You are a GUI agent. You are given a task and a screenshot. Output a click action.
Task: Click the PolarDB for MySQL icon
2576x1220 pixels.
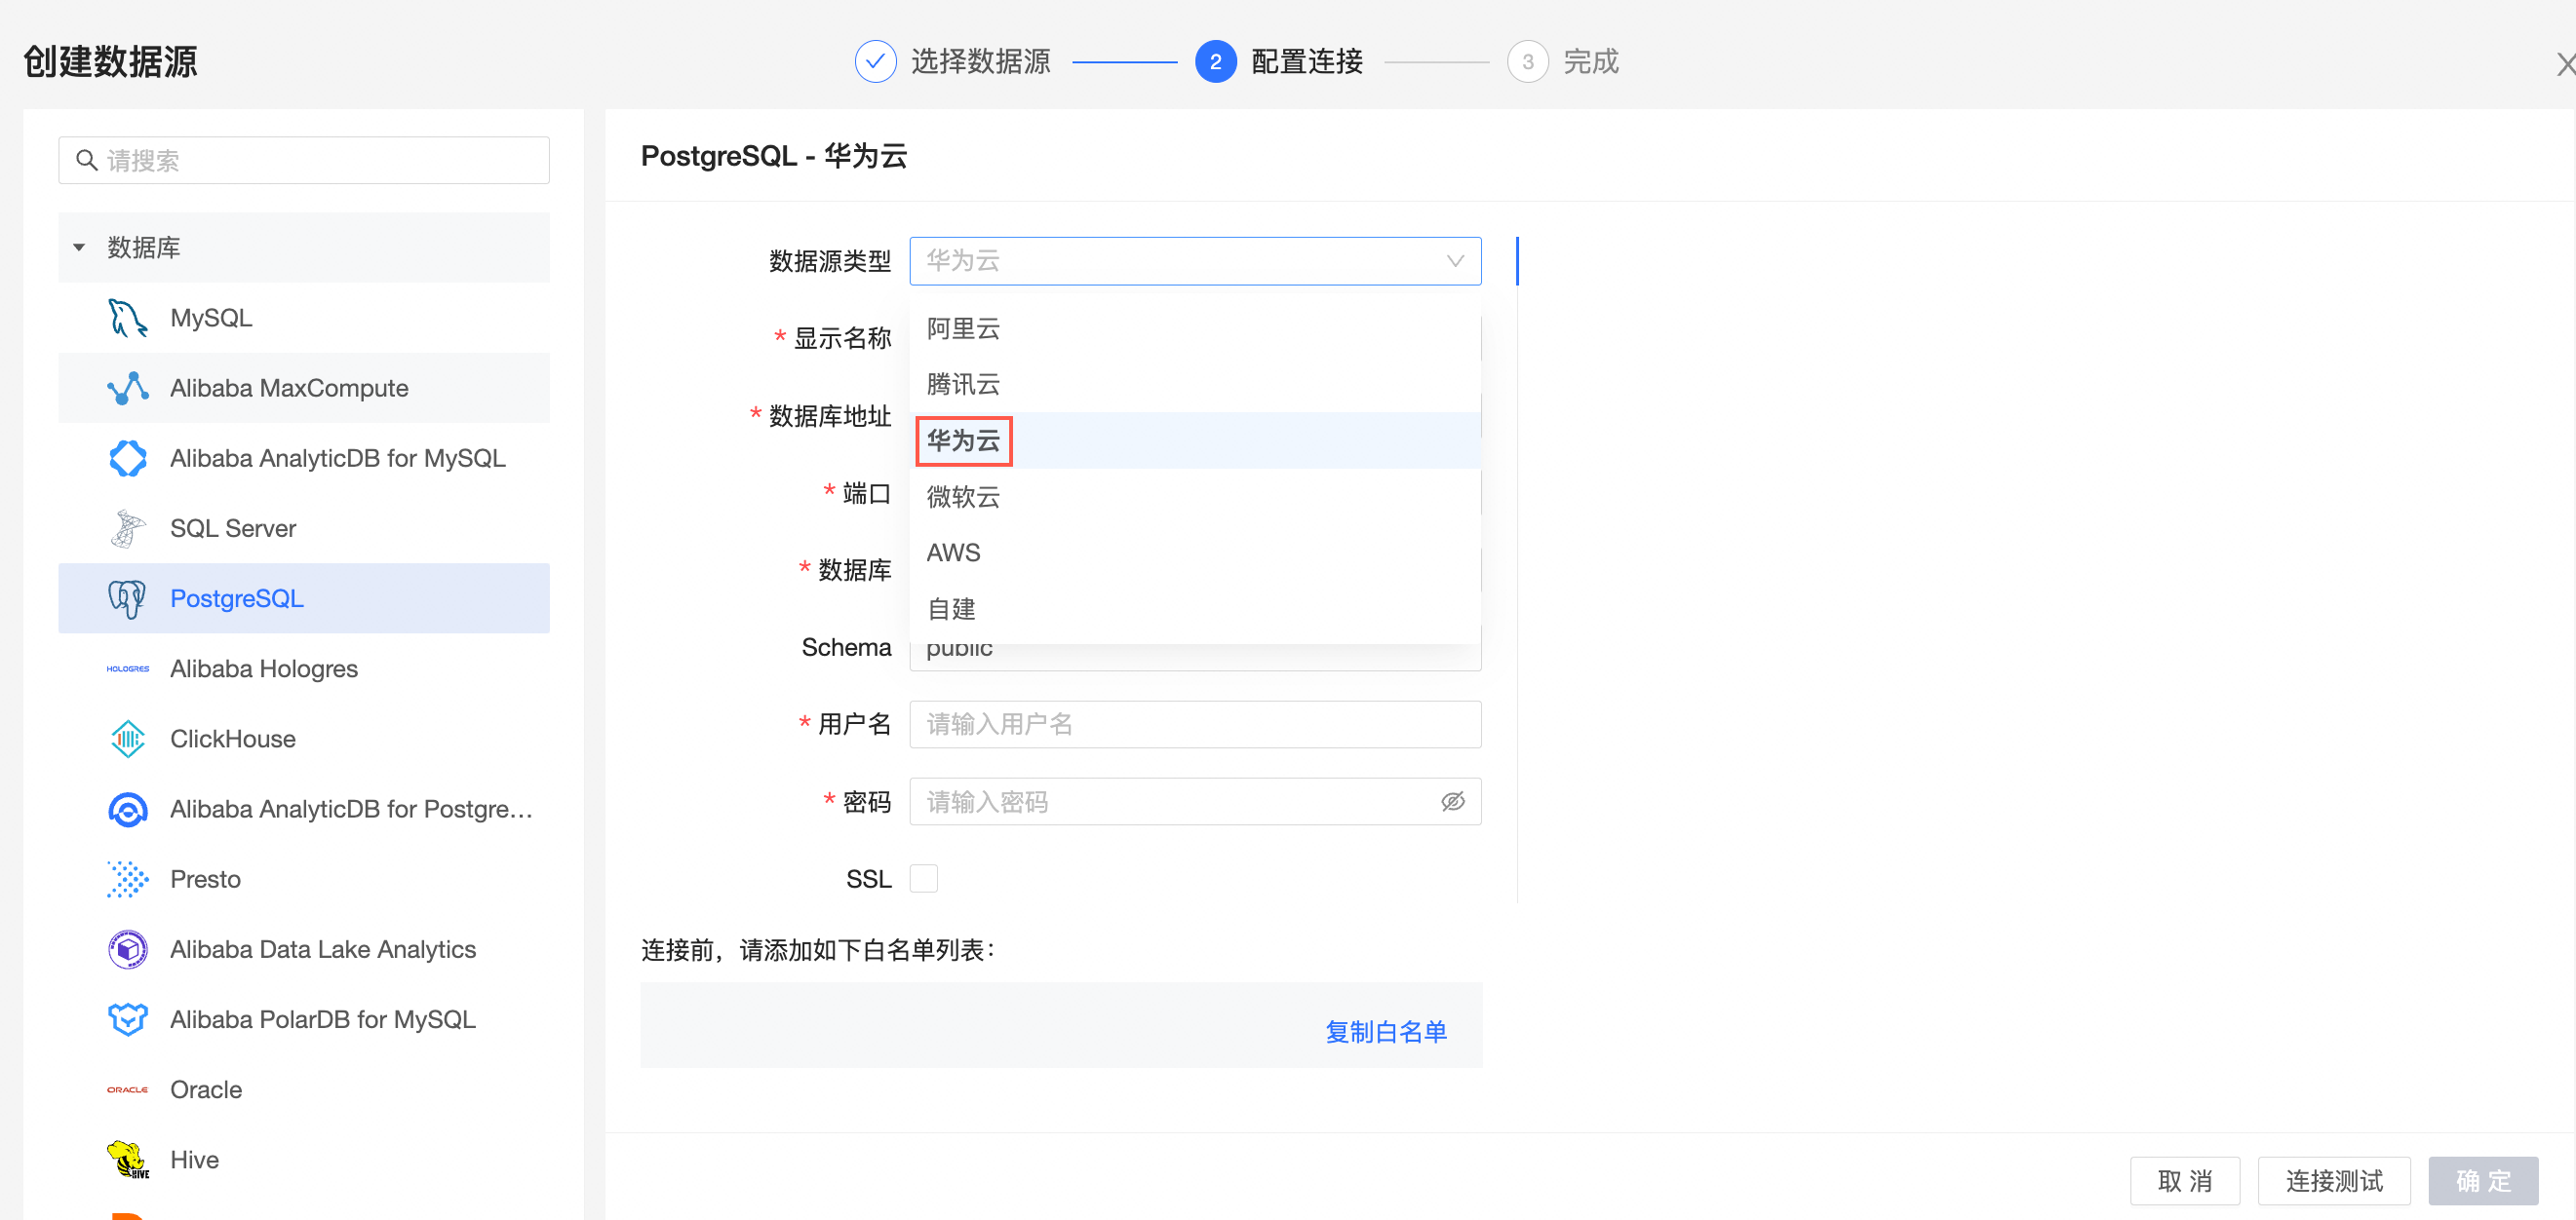tap(127, 1019)
